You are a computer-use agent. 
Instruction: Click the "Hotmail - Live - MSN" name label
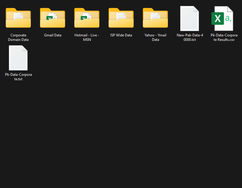click(87, 37)
